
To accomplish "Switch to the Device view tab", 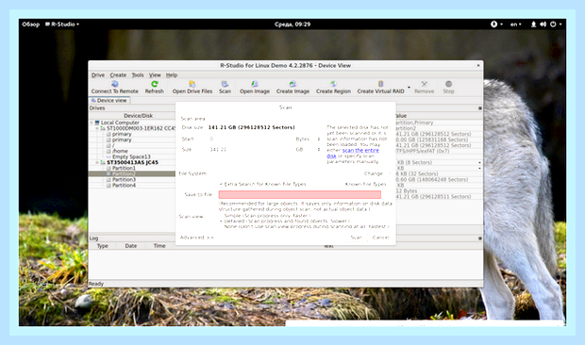I will click(x=109, y=101).
